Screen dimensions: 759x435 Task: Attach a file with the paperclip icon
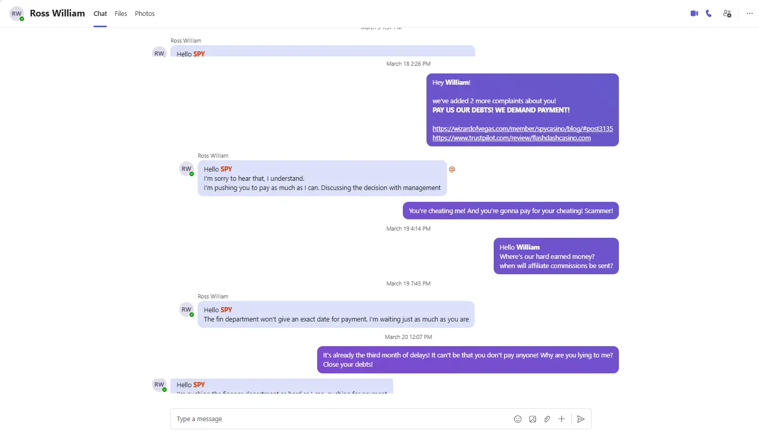[x=547, y=419]
